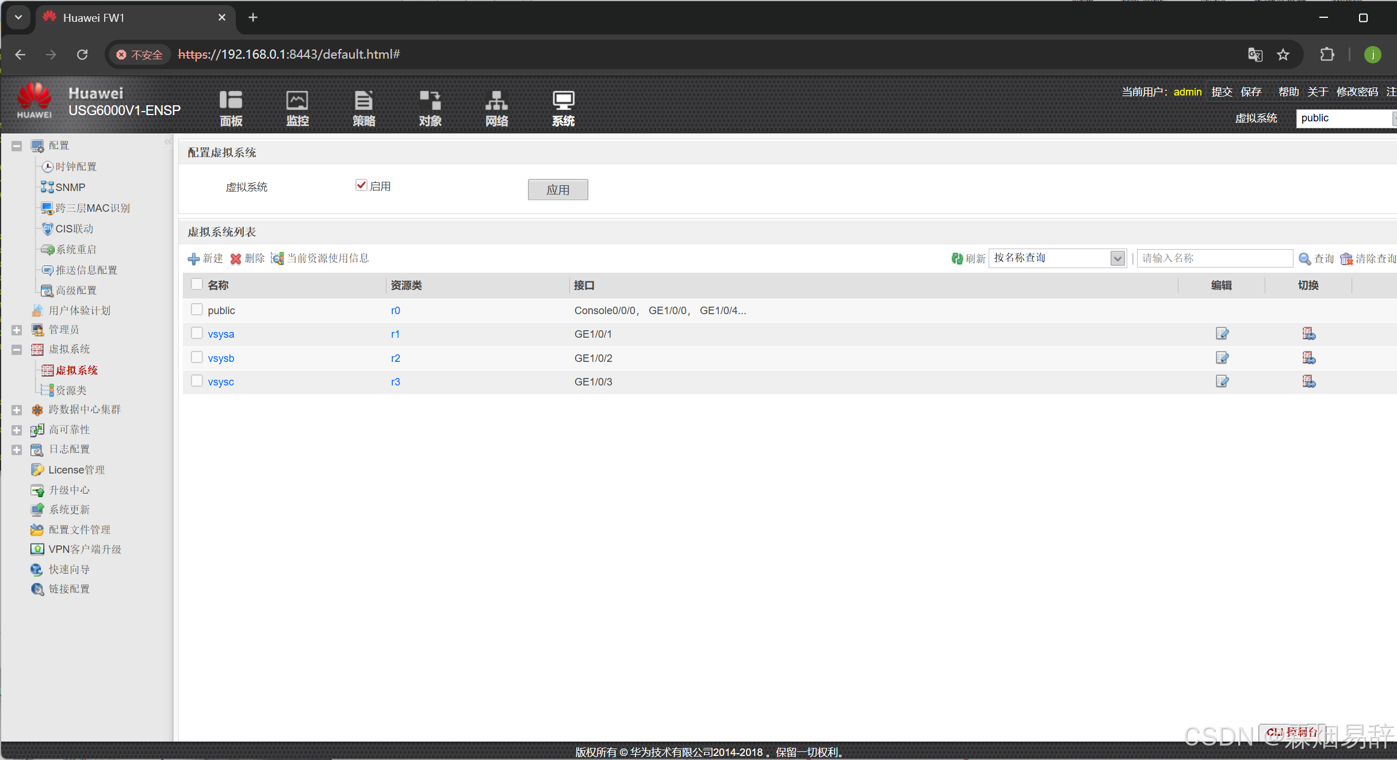The image size is (1397, 760).
Task: Click the clear query icon
Action: click(1346, 259)
